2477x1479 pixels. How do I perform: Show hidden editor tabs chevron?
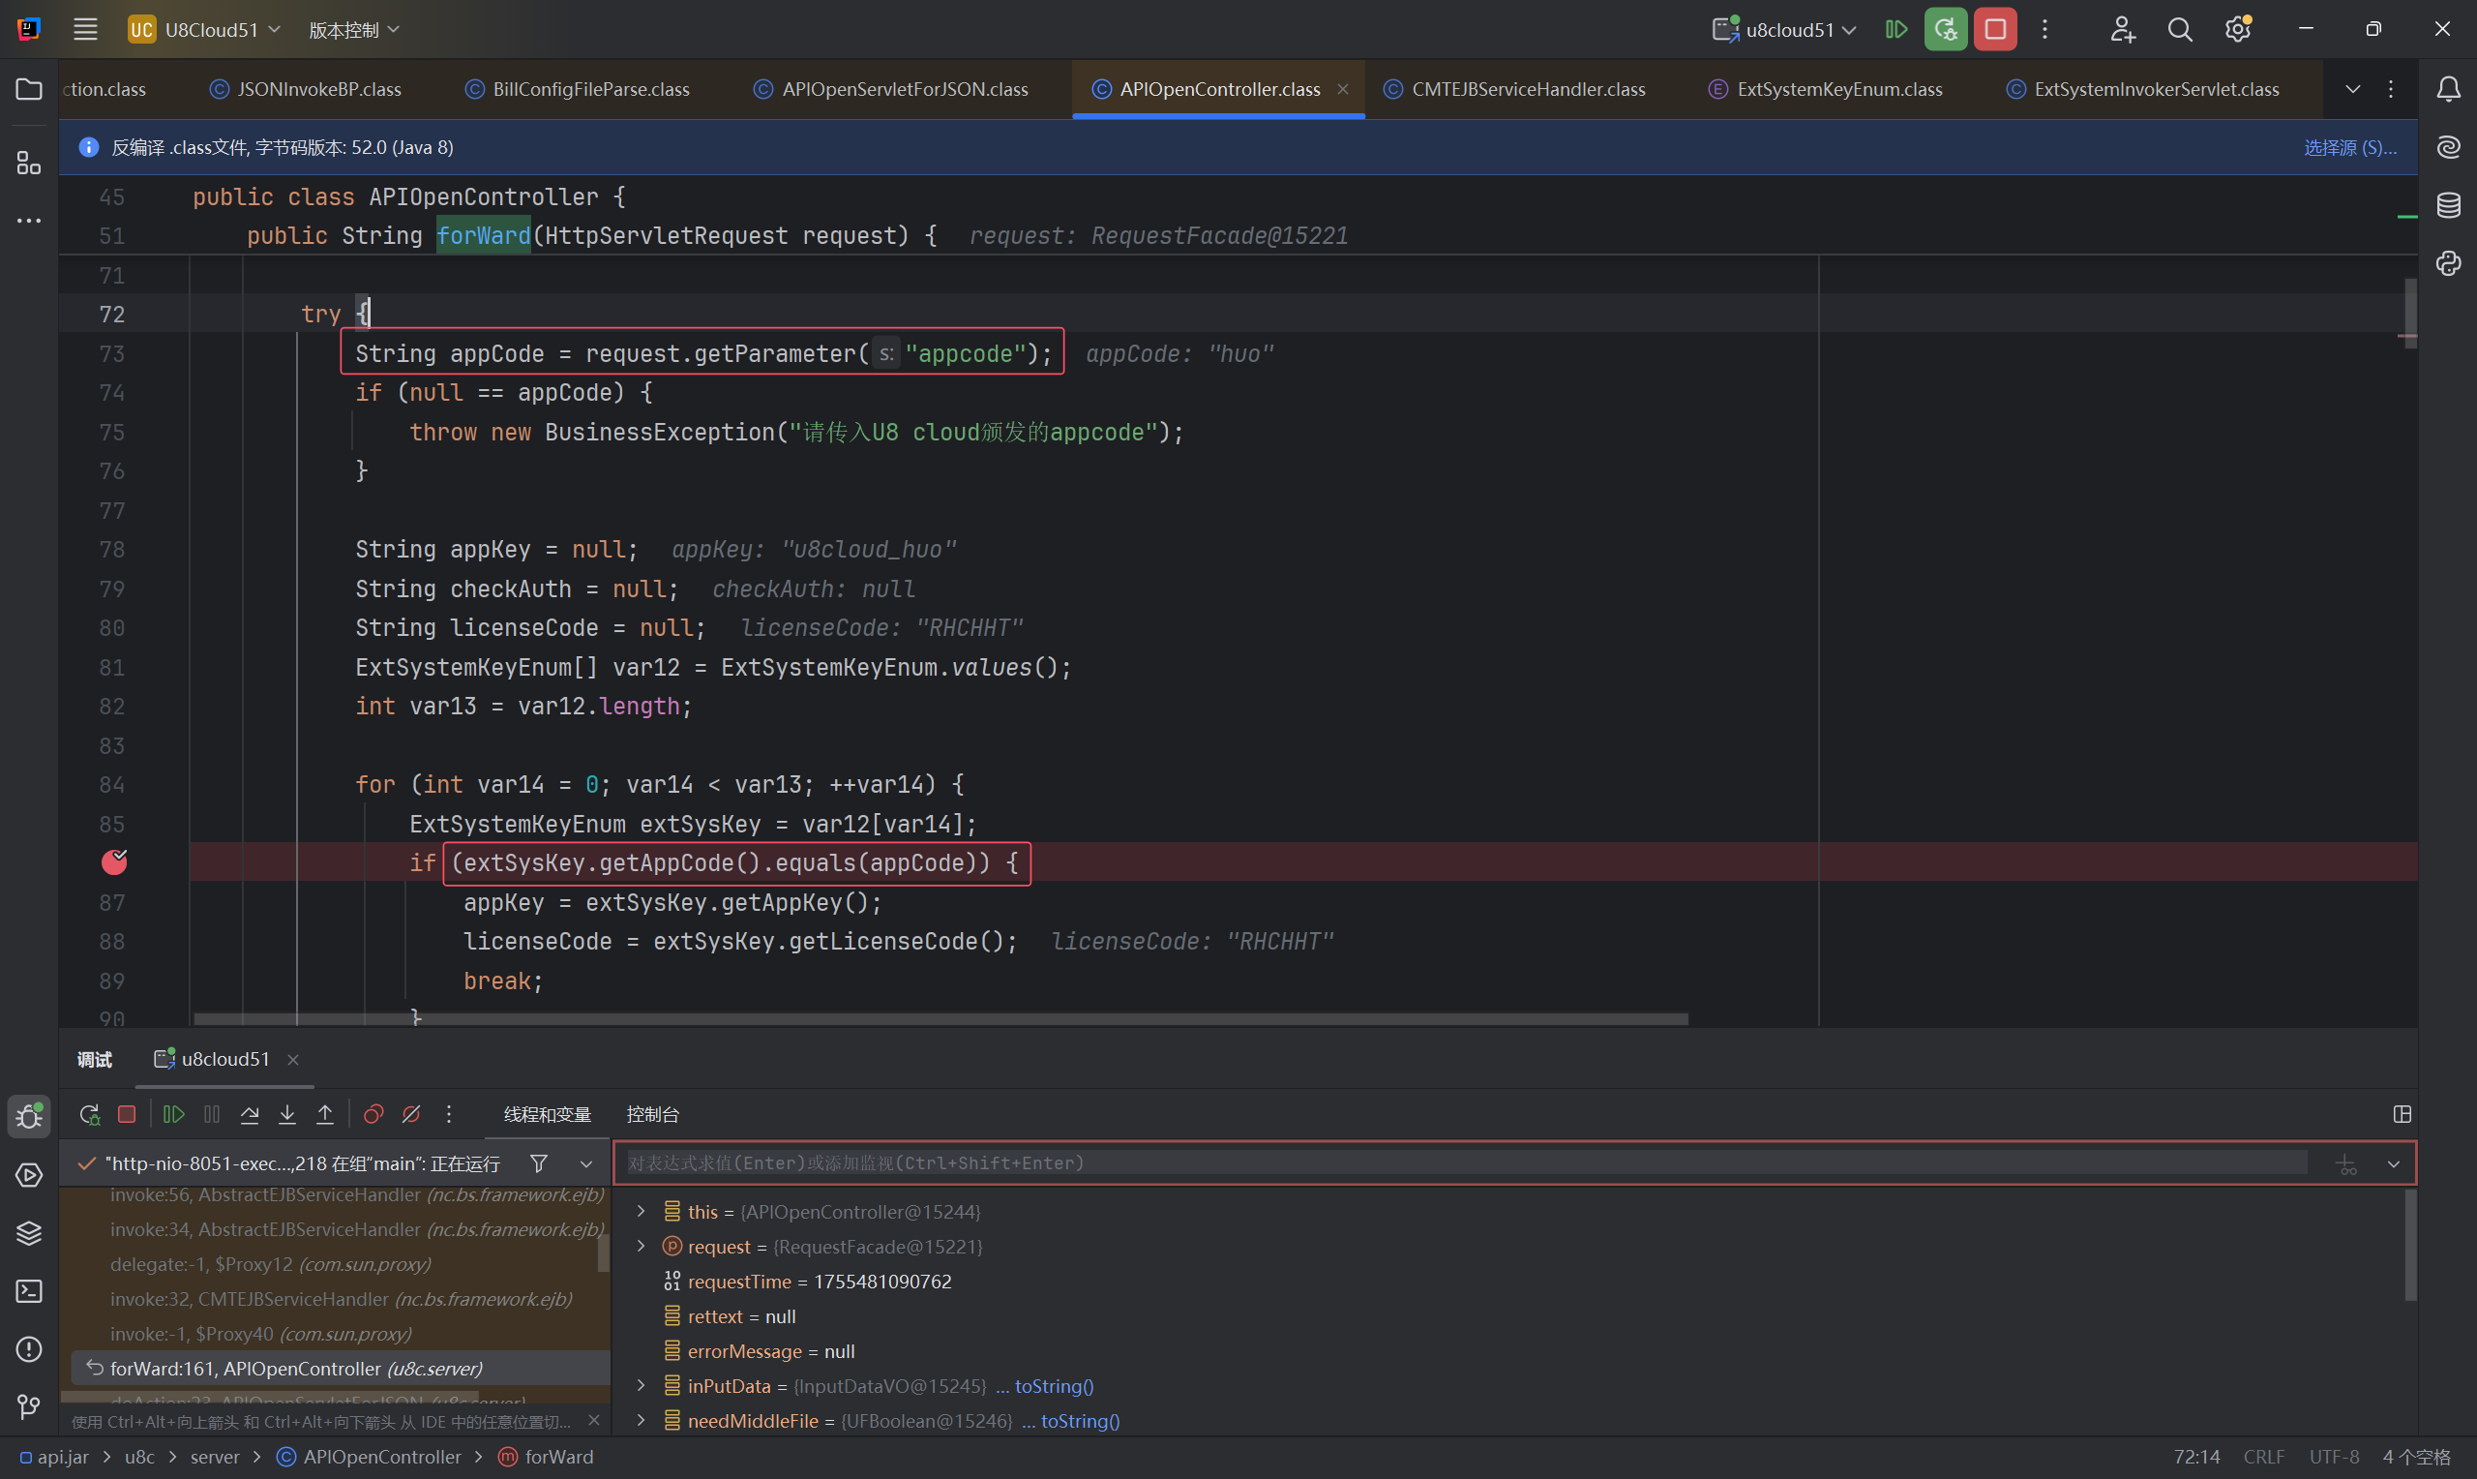[2352, 90]
